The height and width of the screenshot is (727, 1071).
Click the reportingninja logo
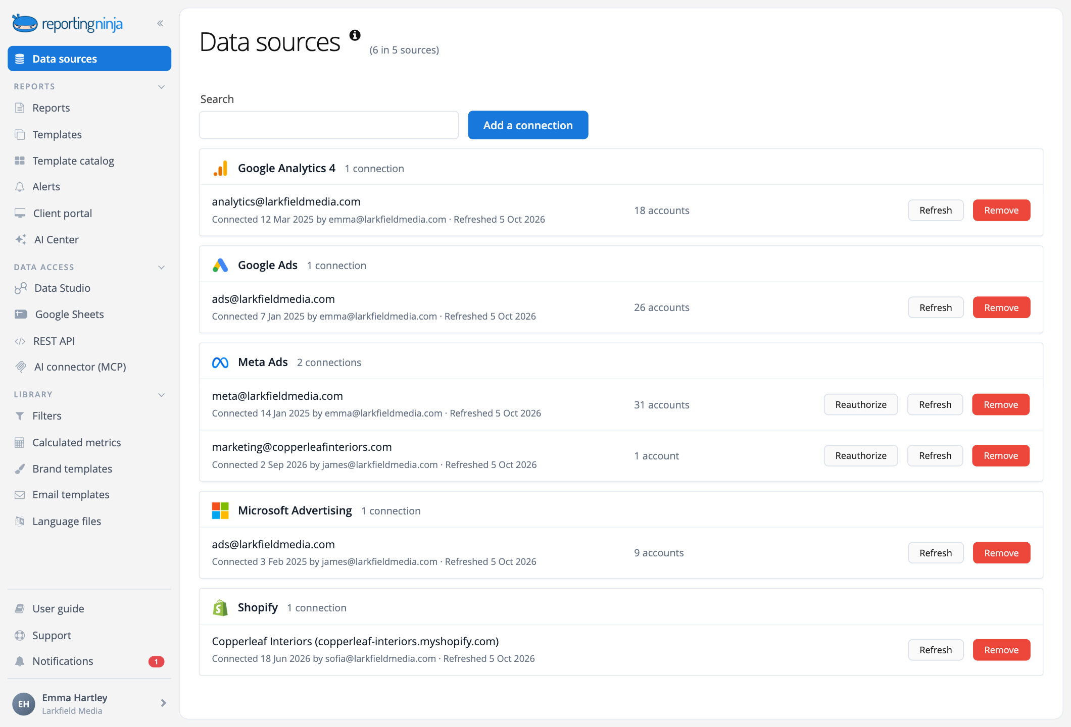pos(68,24)
